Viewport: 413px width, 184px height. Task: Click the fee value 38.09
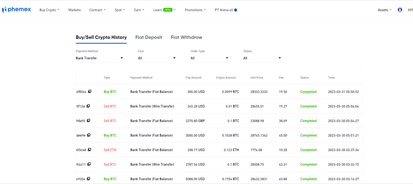point(283,121)
